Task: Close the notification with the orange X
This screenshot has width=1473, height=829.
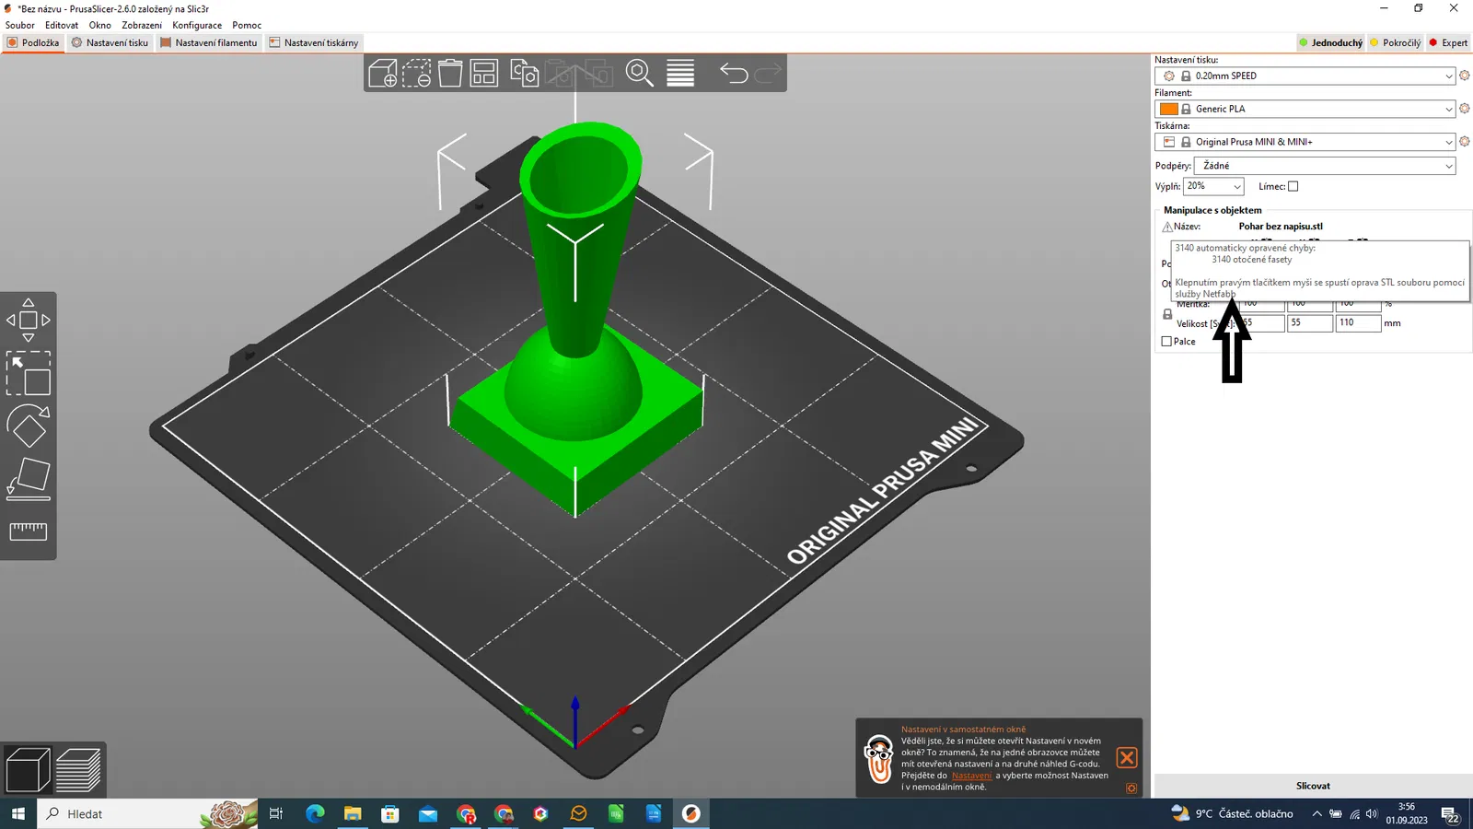Action: (1127, 758)
